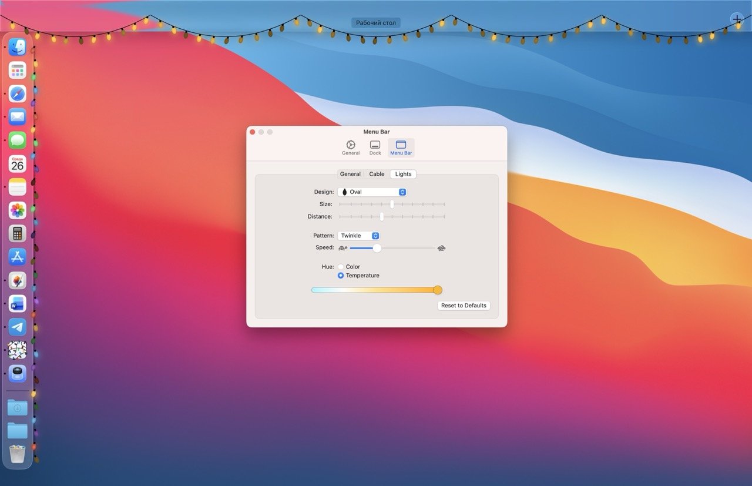
Task: Switch to the Dock settings via toolbar icon
Action: click(375, 146)
